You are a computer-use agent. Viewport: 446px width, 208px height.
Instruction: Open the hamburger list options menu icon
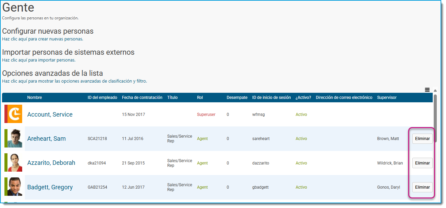click(x=427, y=90)
